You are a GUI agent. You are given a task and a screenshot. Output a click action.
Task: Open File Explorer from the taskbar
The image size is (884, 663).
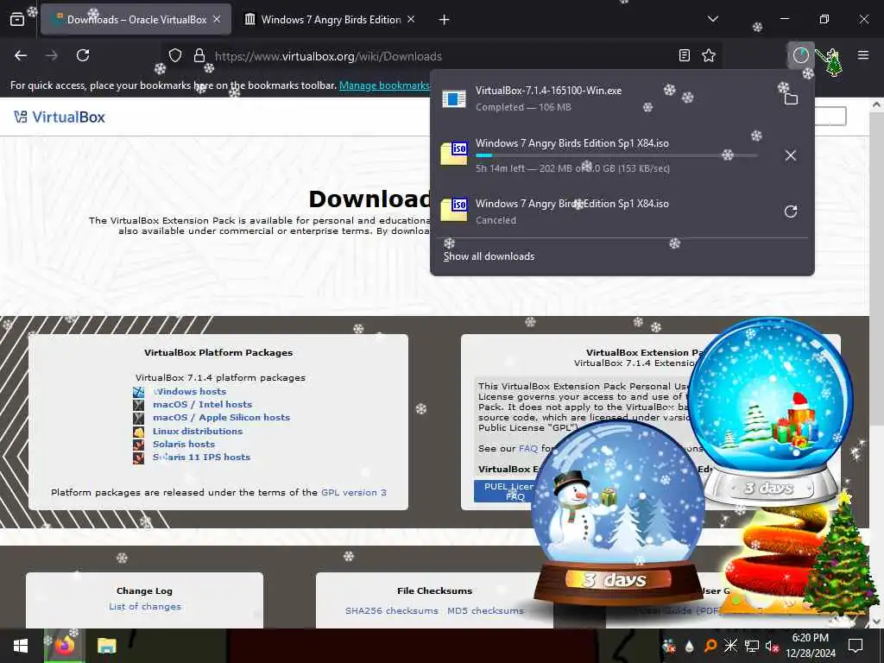(106, 646)
